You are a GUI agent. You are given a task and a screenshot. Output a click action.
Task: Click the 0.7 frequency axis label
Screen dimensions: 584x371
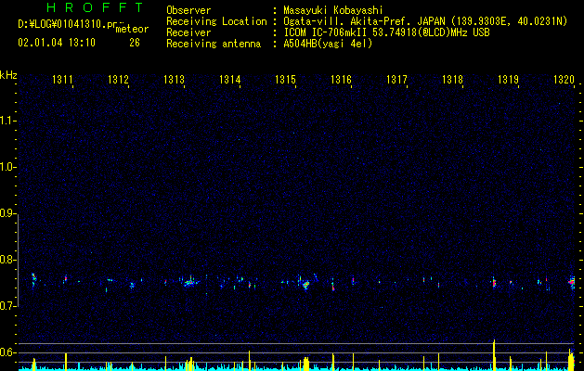coord(8,306)
